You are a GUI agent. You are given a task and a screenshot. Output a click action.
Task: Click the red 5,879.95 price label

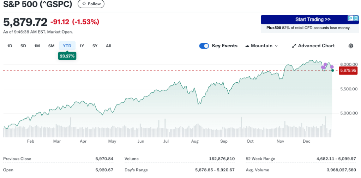[x=348, y=71]
